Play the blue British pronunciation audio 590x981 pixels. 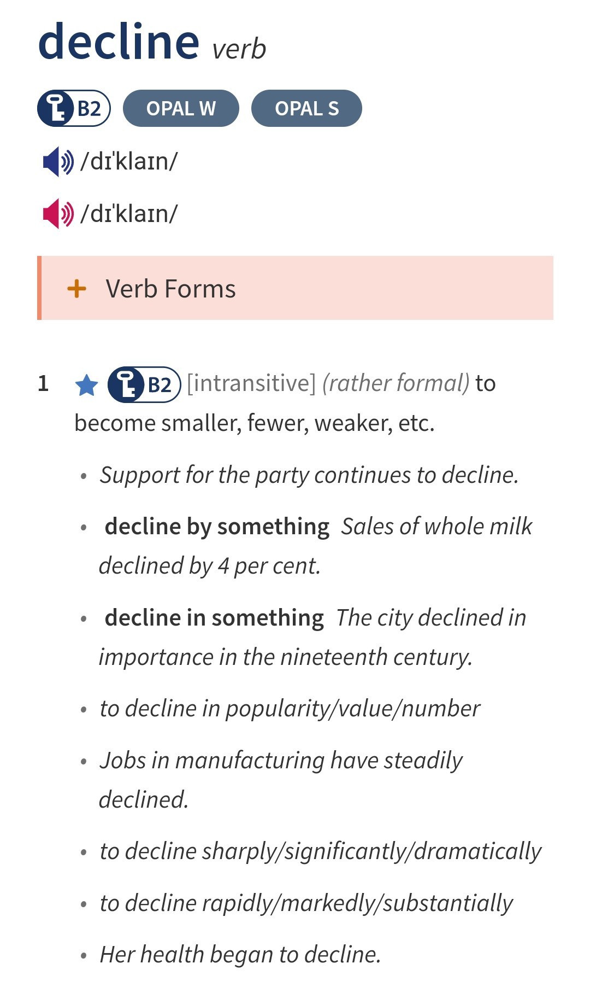58,162
